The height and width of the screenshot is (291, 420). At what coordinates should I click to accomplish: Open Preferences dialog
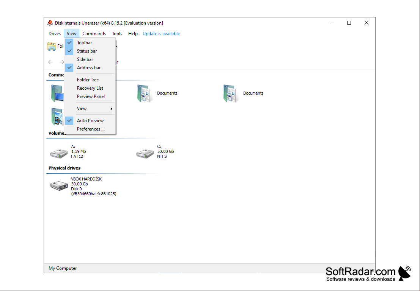coord(90,129)
